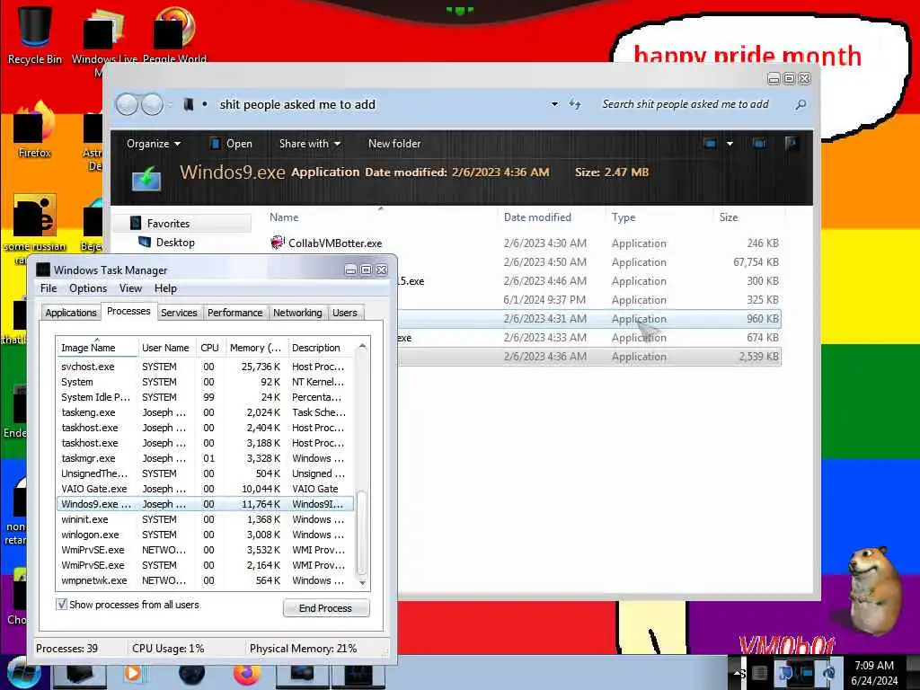Click the magnifier search icon in Explorer

click(801, 104)
